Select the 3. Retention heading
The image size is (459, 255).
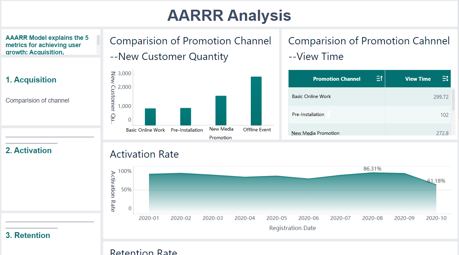(28, 235)
